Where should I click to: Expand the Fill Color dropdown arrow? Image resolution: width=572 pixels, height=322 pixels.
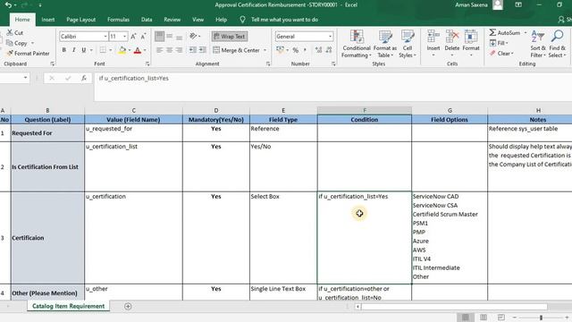tap(130, 50)
